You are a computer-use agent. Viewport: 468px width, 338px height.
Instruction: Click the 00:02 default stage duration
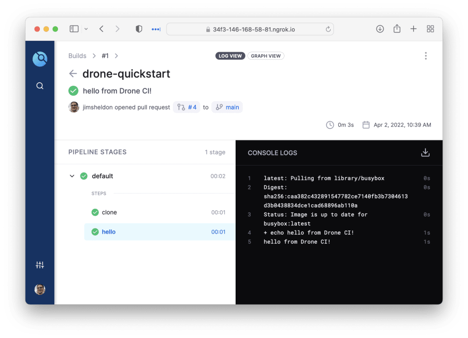[x=218, y=176]
